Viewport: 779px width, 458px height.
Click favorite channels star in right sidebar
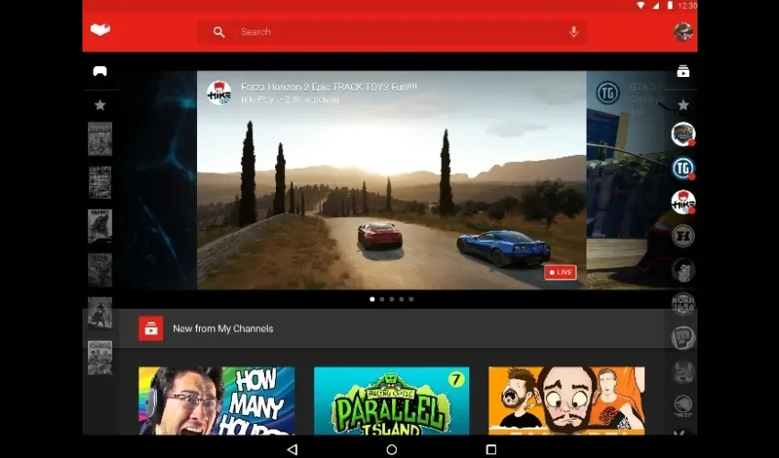point(683,105)
